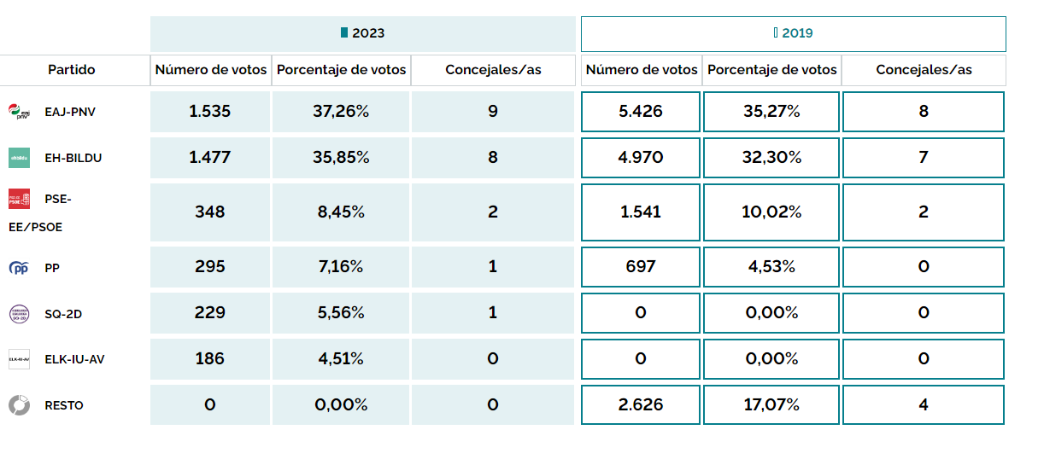Click the 2019 RESTO votes cell 2.626

(641, 405)
